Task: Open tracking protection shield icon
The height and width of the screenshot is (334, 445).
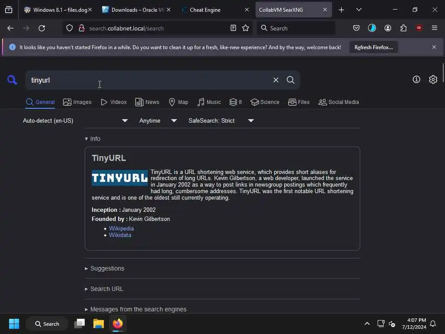Action: pos(70,28)
